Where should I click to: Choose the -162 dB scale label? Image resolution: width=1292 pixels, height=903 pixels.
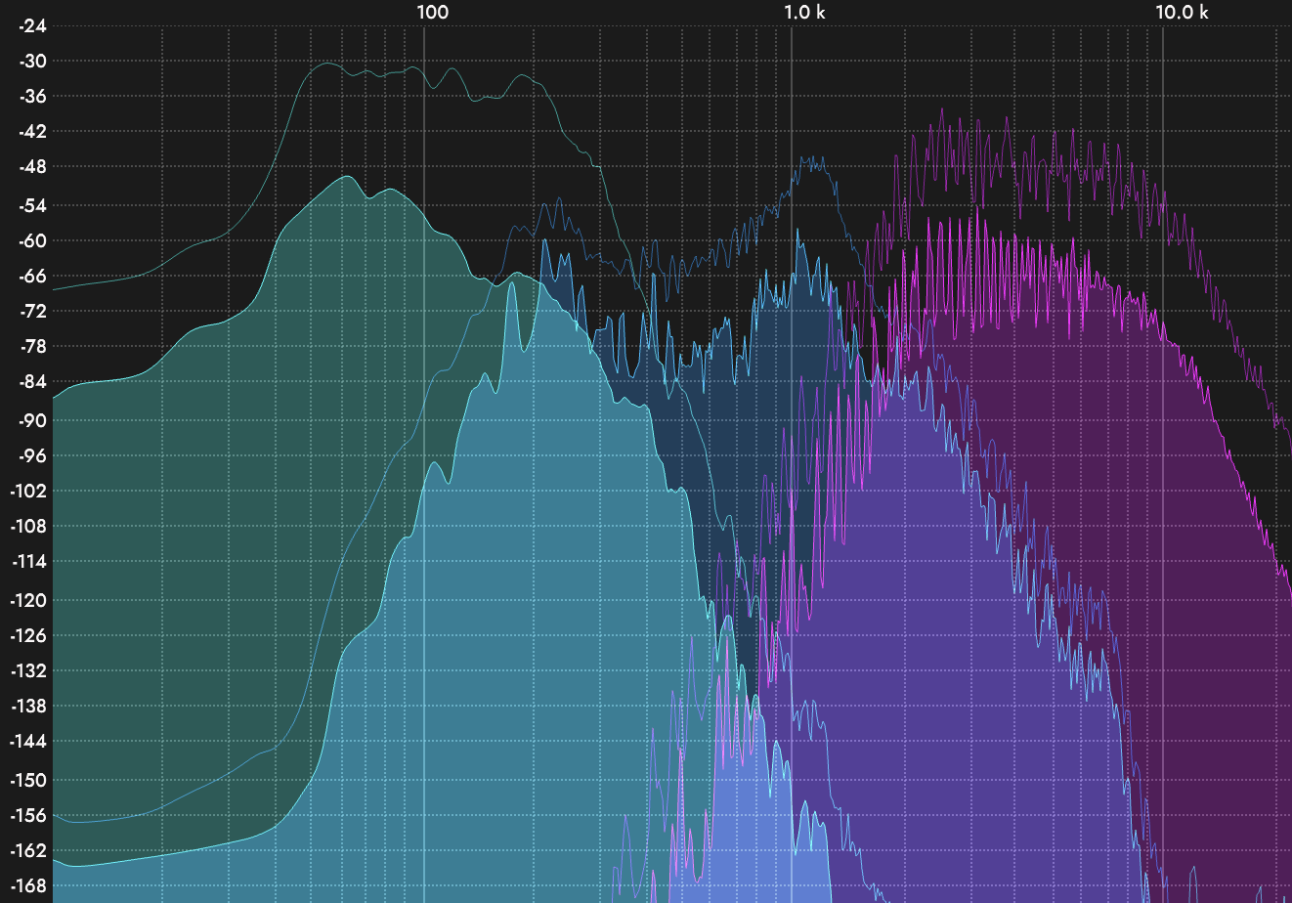[28, 850]
